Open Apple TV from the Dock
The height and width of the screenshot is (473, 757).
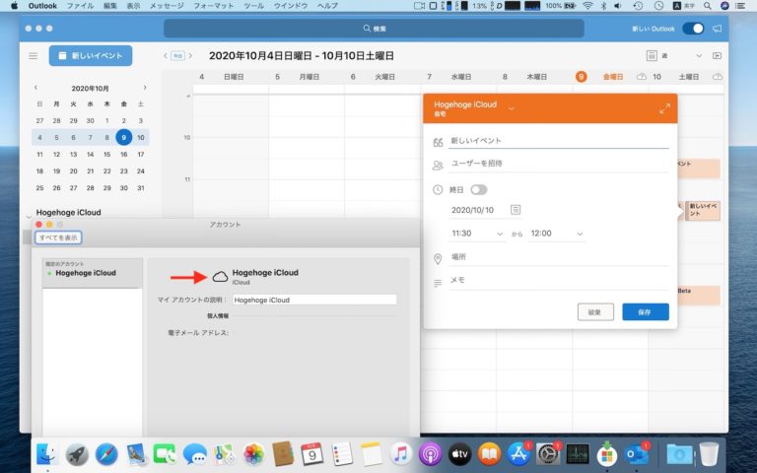tap(459, 454)
